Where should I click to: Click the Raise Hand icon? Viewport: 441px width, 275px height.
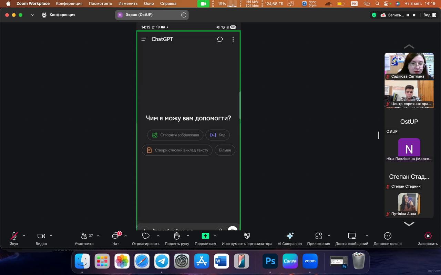[x=177, y=236]
